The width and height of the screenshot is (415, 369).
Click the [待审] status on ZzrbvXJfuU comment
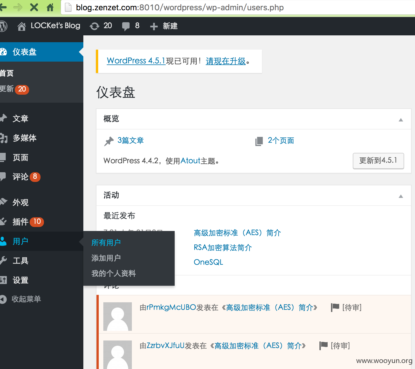point(340,346)
